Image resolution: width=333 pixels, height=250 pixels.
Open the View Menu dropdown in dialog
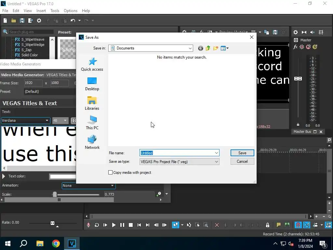[225, 48]
